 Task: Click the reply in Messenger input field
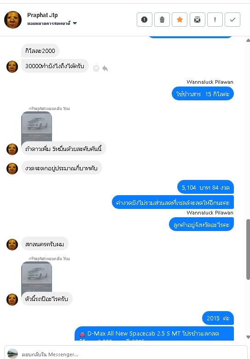[x=128, y=354]
